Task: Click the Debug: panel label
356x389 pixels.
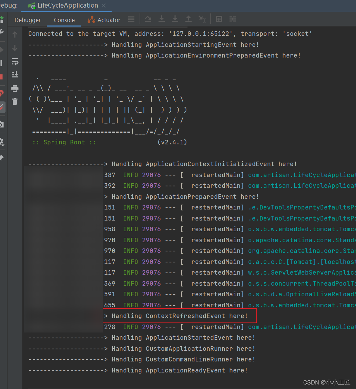Action: click(x=9, y=6)
